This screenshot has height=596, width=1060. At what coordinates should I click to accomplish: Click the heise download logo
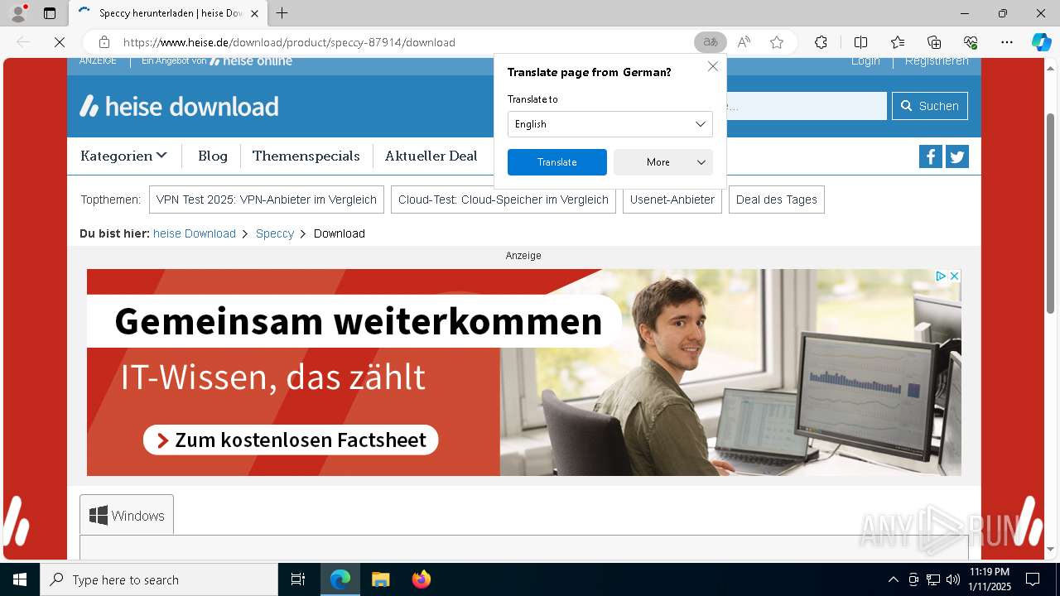pos(179,106)
